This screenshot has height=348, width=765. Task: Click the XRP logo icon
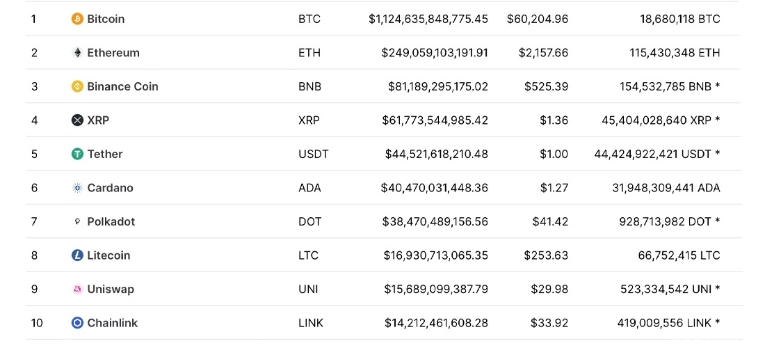pos(78,120)
